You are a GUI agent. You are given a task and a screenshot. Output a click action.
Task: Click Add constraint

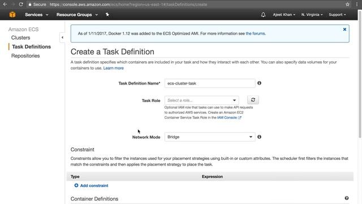pos(91,185)
